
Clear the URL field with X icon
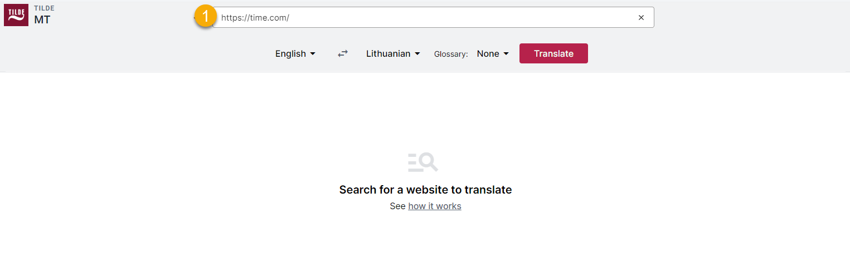point(641,17)
